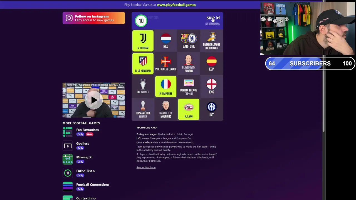Click the Skip button

click(213, 18)
